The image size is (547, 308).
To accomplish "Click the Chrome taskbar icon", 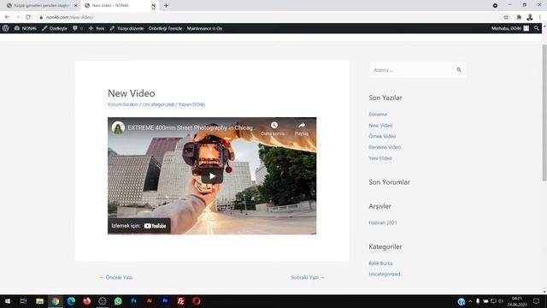I will point(56,301).
